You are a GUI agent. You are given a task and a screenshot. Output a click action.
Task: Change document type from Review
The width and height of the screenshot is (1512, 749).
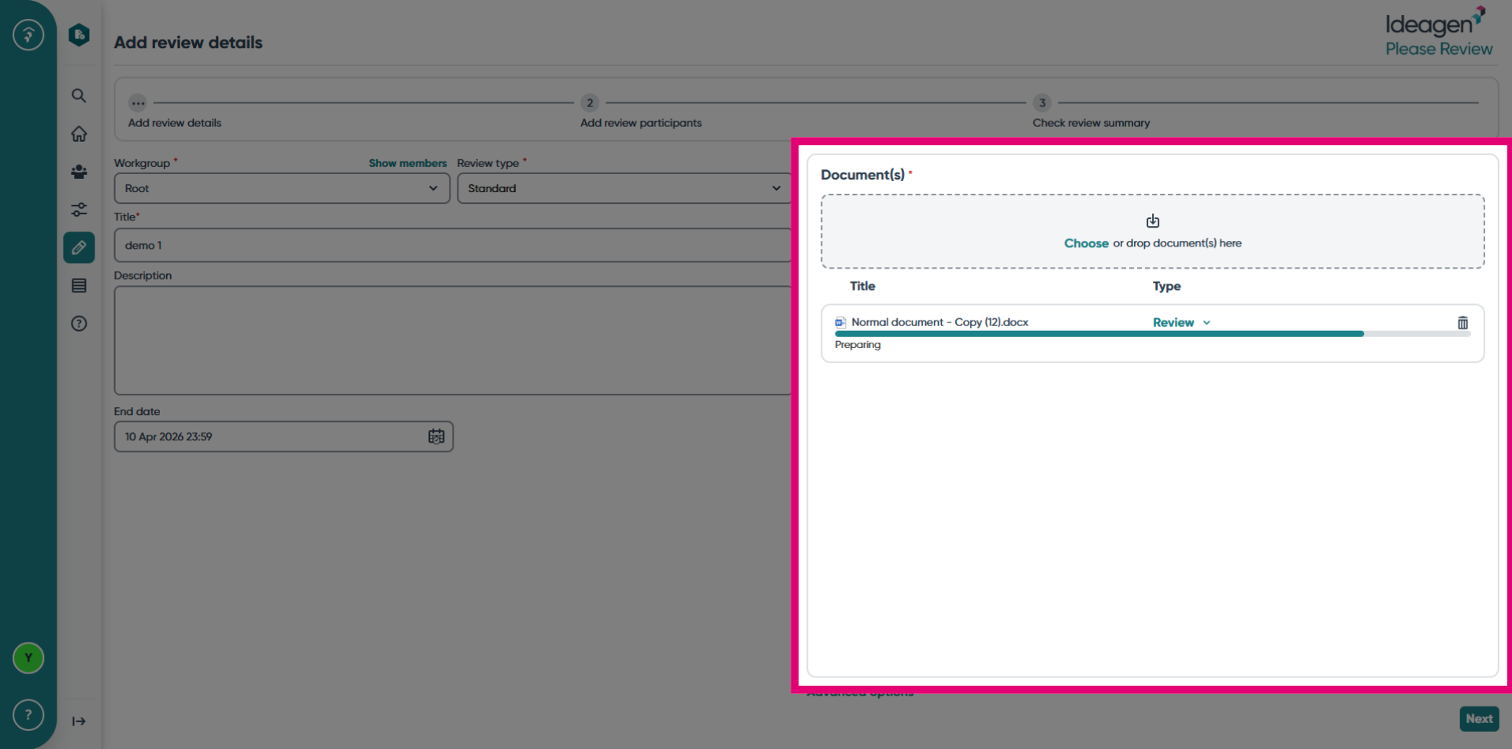pyautogui.click(x=1181, y=322)
